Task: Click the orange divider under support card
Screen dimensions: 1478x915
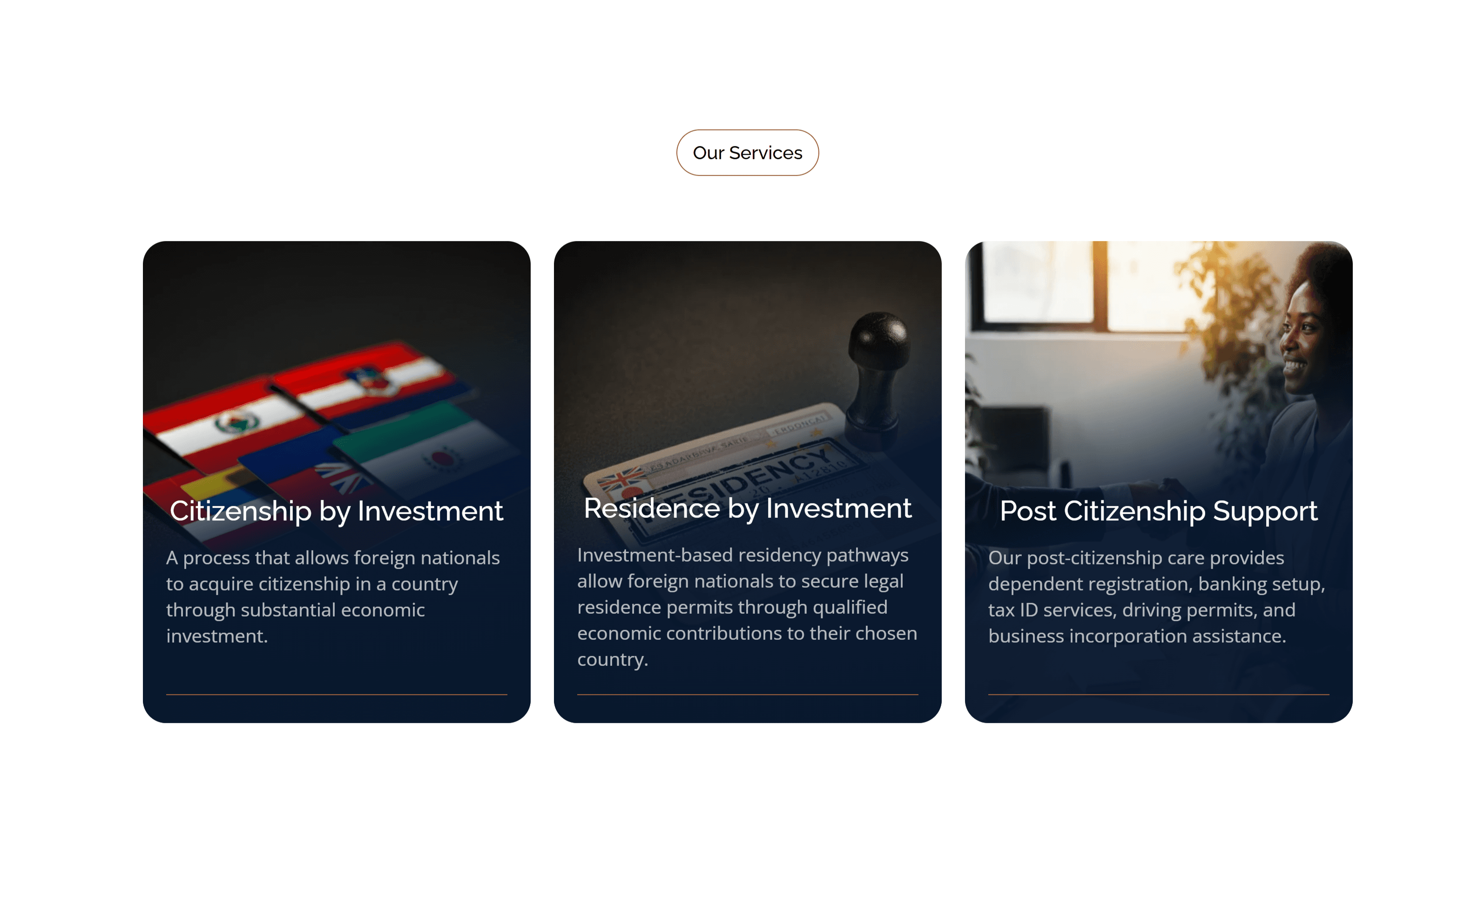Action: pyautogui.click(x=1158, y=694)
